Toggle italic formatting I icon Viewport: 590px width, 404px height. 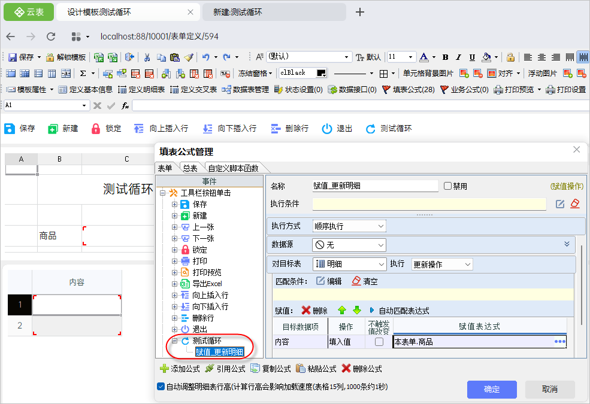pos(458,57)
